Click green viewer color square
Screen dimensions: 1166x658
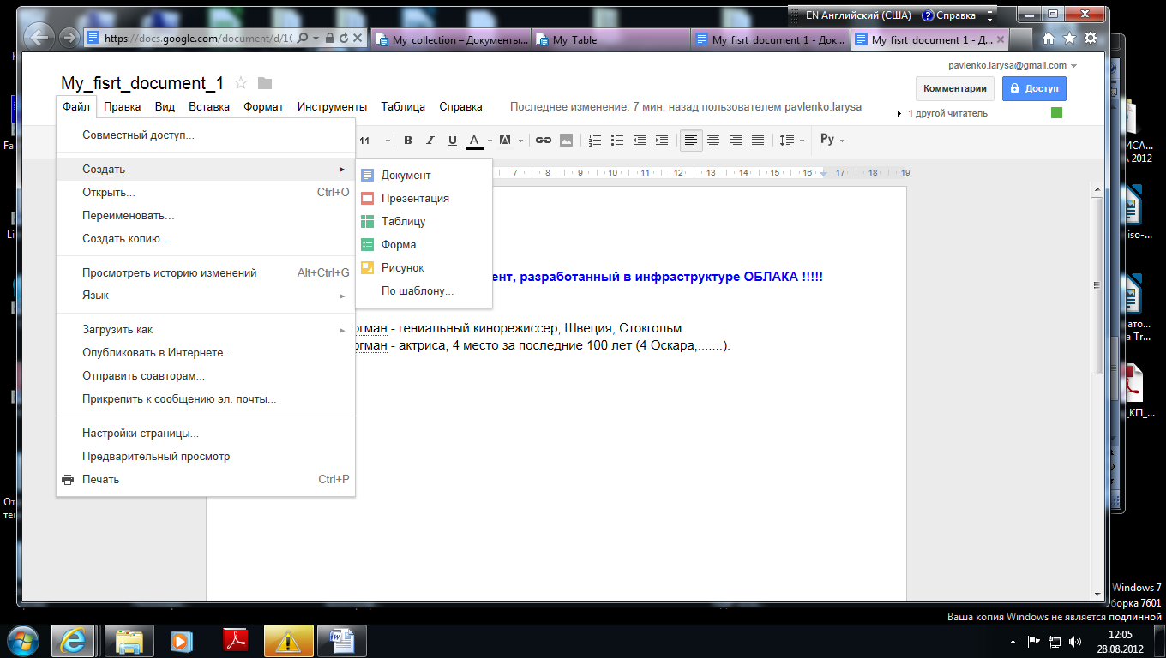point(1056,113)
